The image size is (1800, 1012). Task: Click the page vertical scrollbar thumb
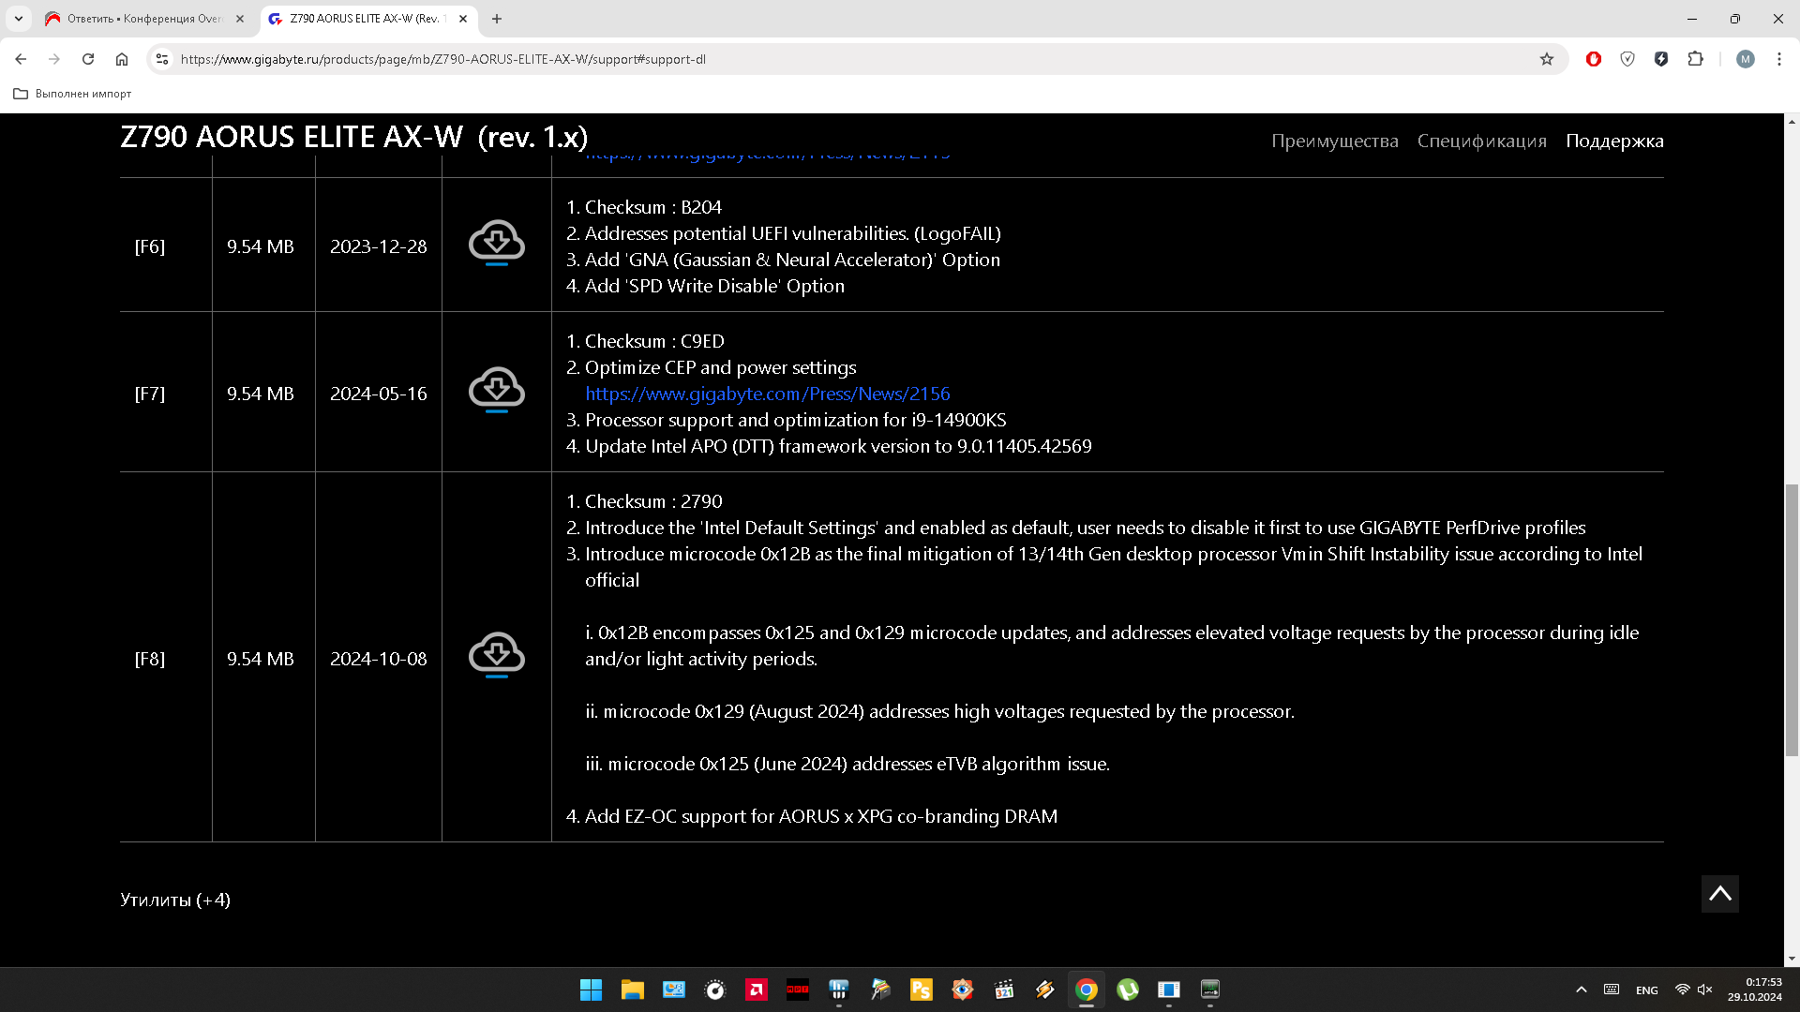coord(1792,618)
